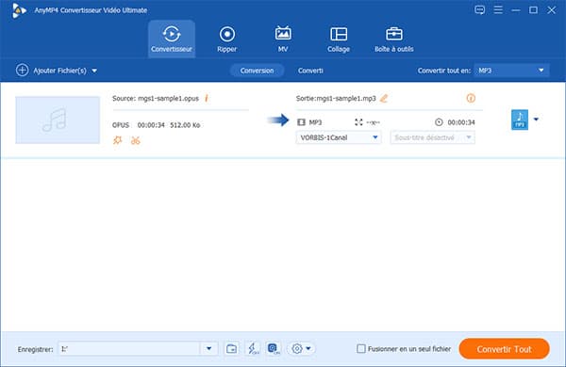Open the Sous-titre désactivé dropdown

(x=432, y=137)
